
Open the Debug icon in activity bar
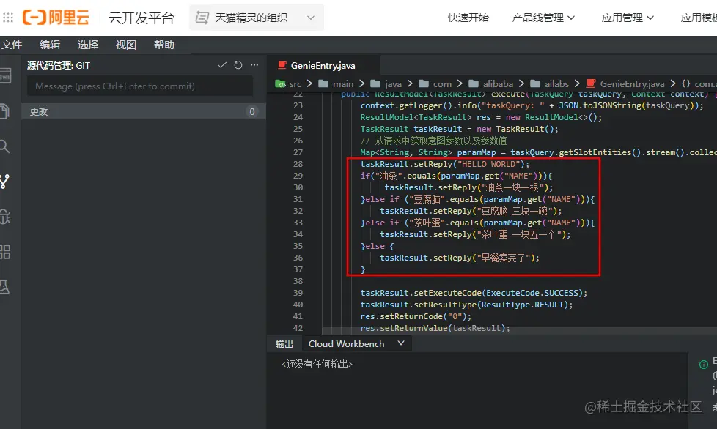pyautogui.click(x=5, y=217)
